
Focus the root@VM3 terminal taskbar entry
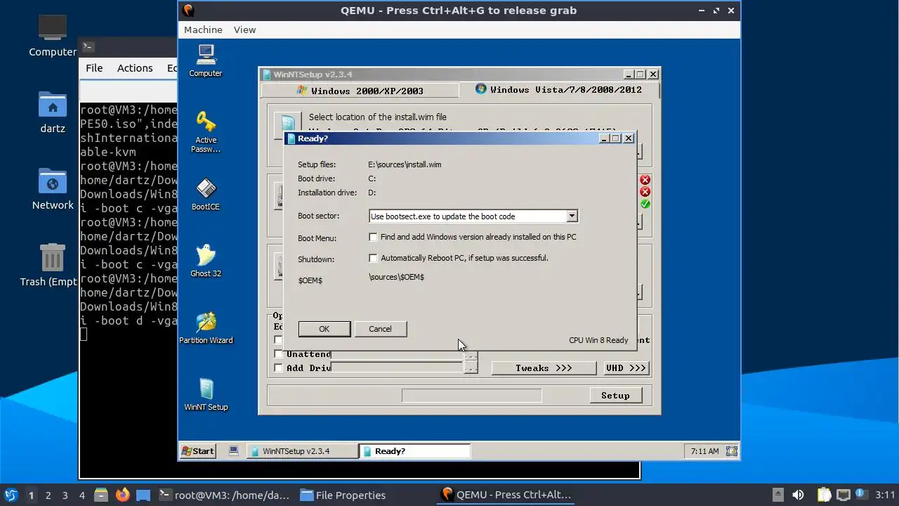click(223, 495)
